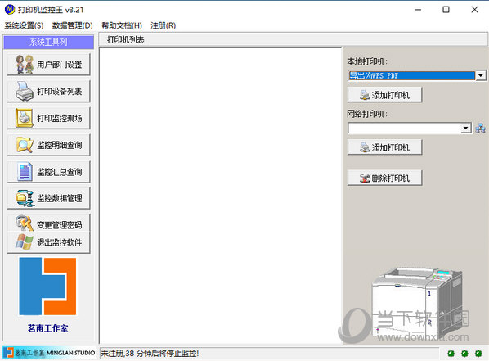Select the 导出为WPS PDF combo box entry
The image size is (489, 361).
[x=411, y=75]
